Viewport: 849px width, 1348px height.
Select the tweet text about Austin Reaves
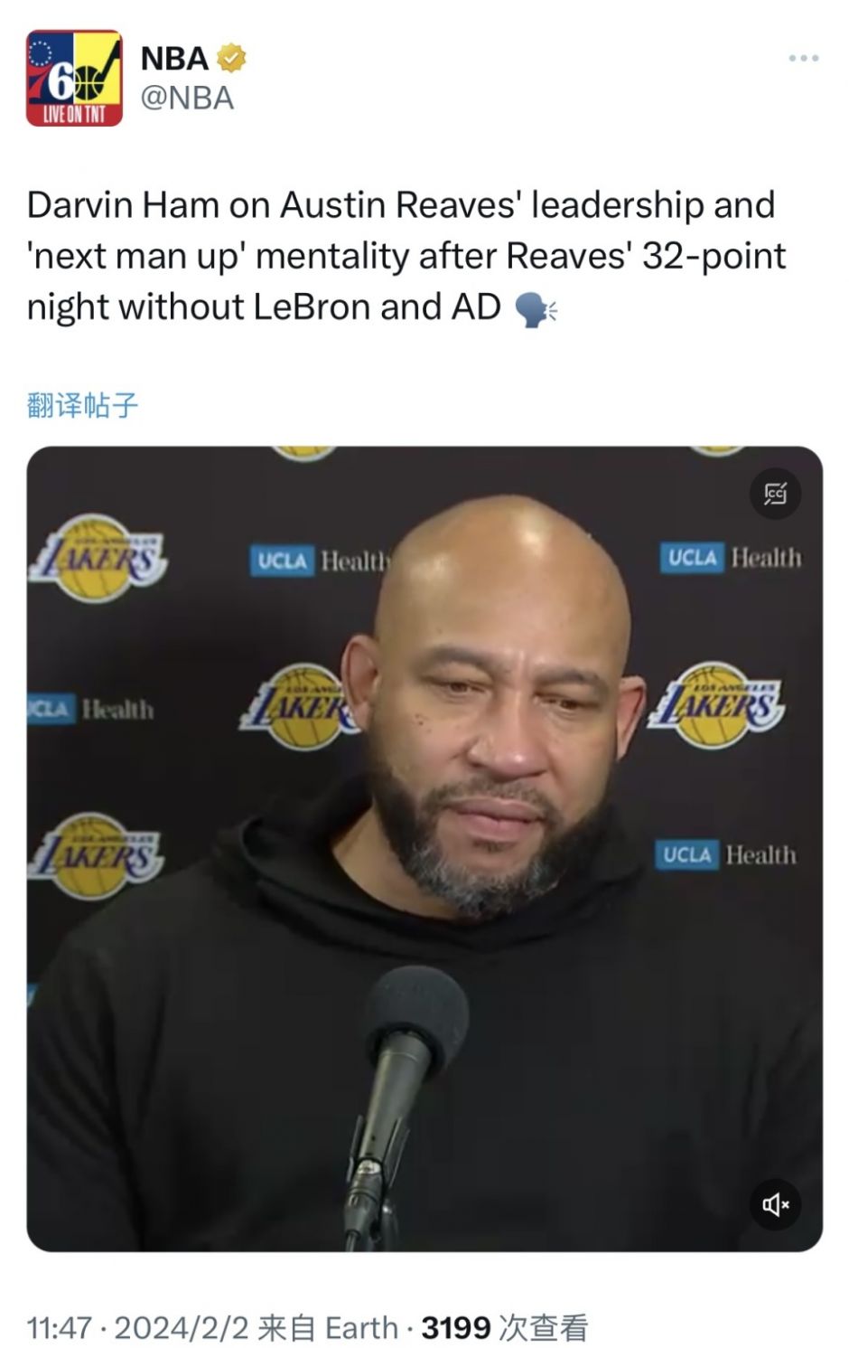[x=406, y=256]
